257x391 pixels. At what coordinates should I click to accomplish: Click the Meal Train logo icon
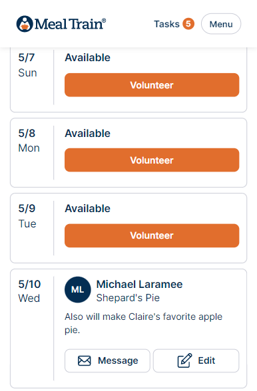tap(25, 24)
